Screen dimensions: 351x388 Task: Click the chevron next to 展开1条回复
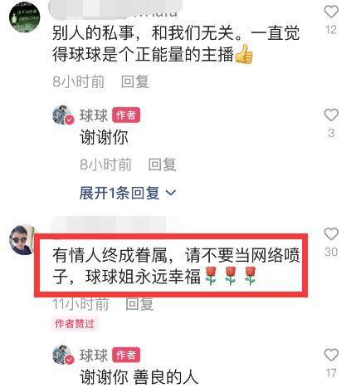click(170, 193)
